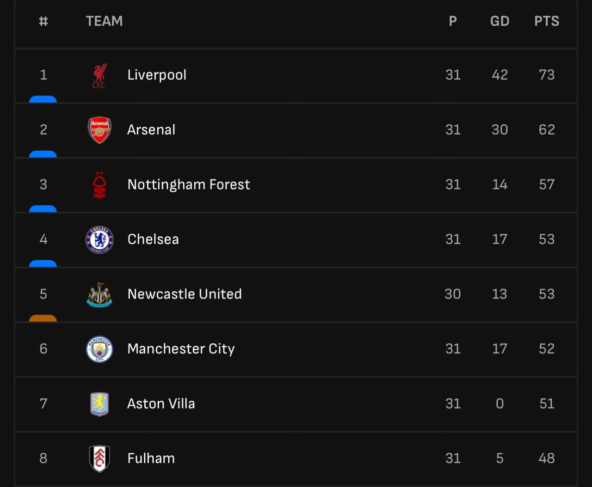Image resolution: width=592 pixels, height=487 pixels.
Task: Sort table by PTS column header
Action: (x=547, y=21)
